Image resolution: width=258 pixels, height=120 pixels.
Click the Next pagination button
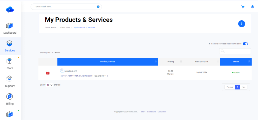coord(243,87)
